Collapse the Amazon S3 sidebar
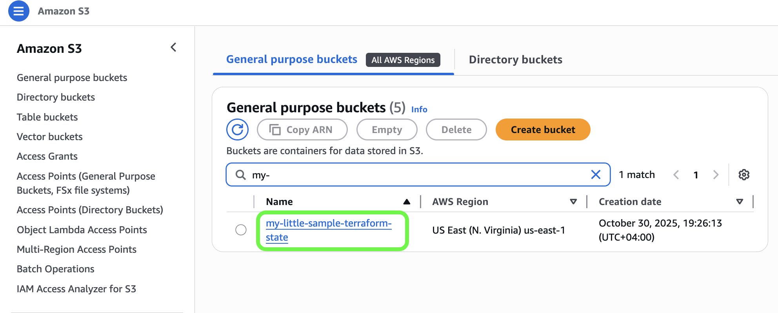Screen dimensions: 778x313 pyautogui.click(x=173, y=47)
